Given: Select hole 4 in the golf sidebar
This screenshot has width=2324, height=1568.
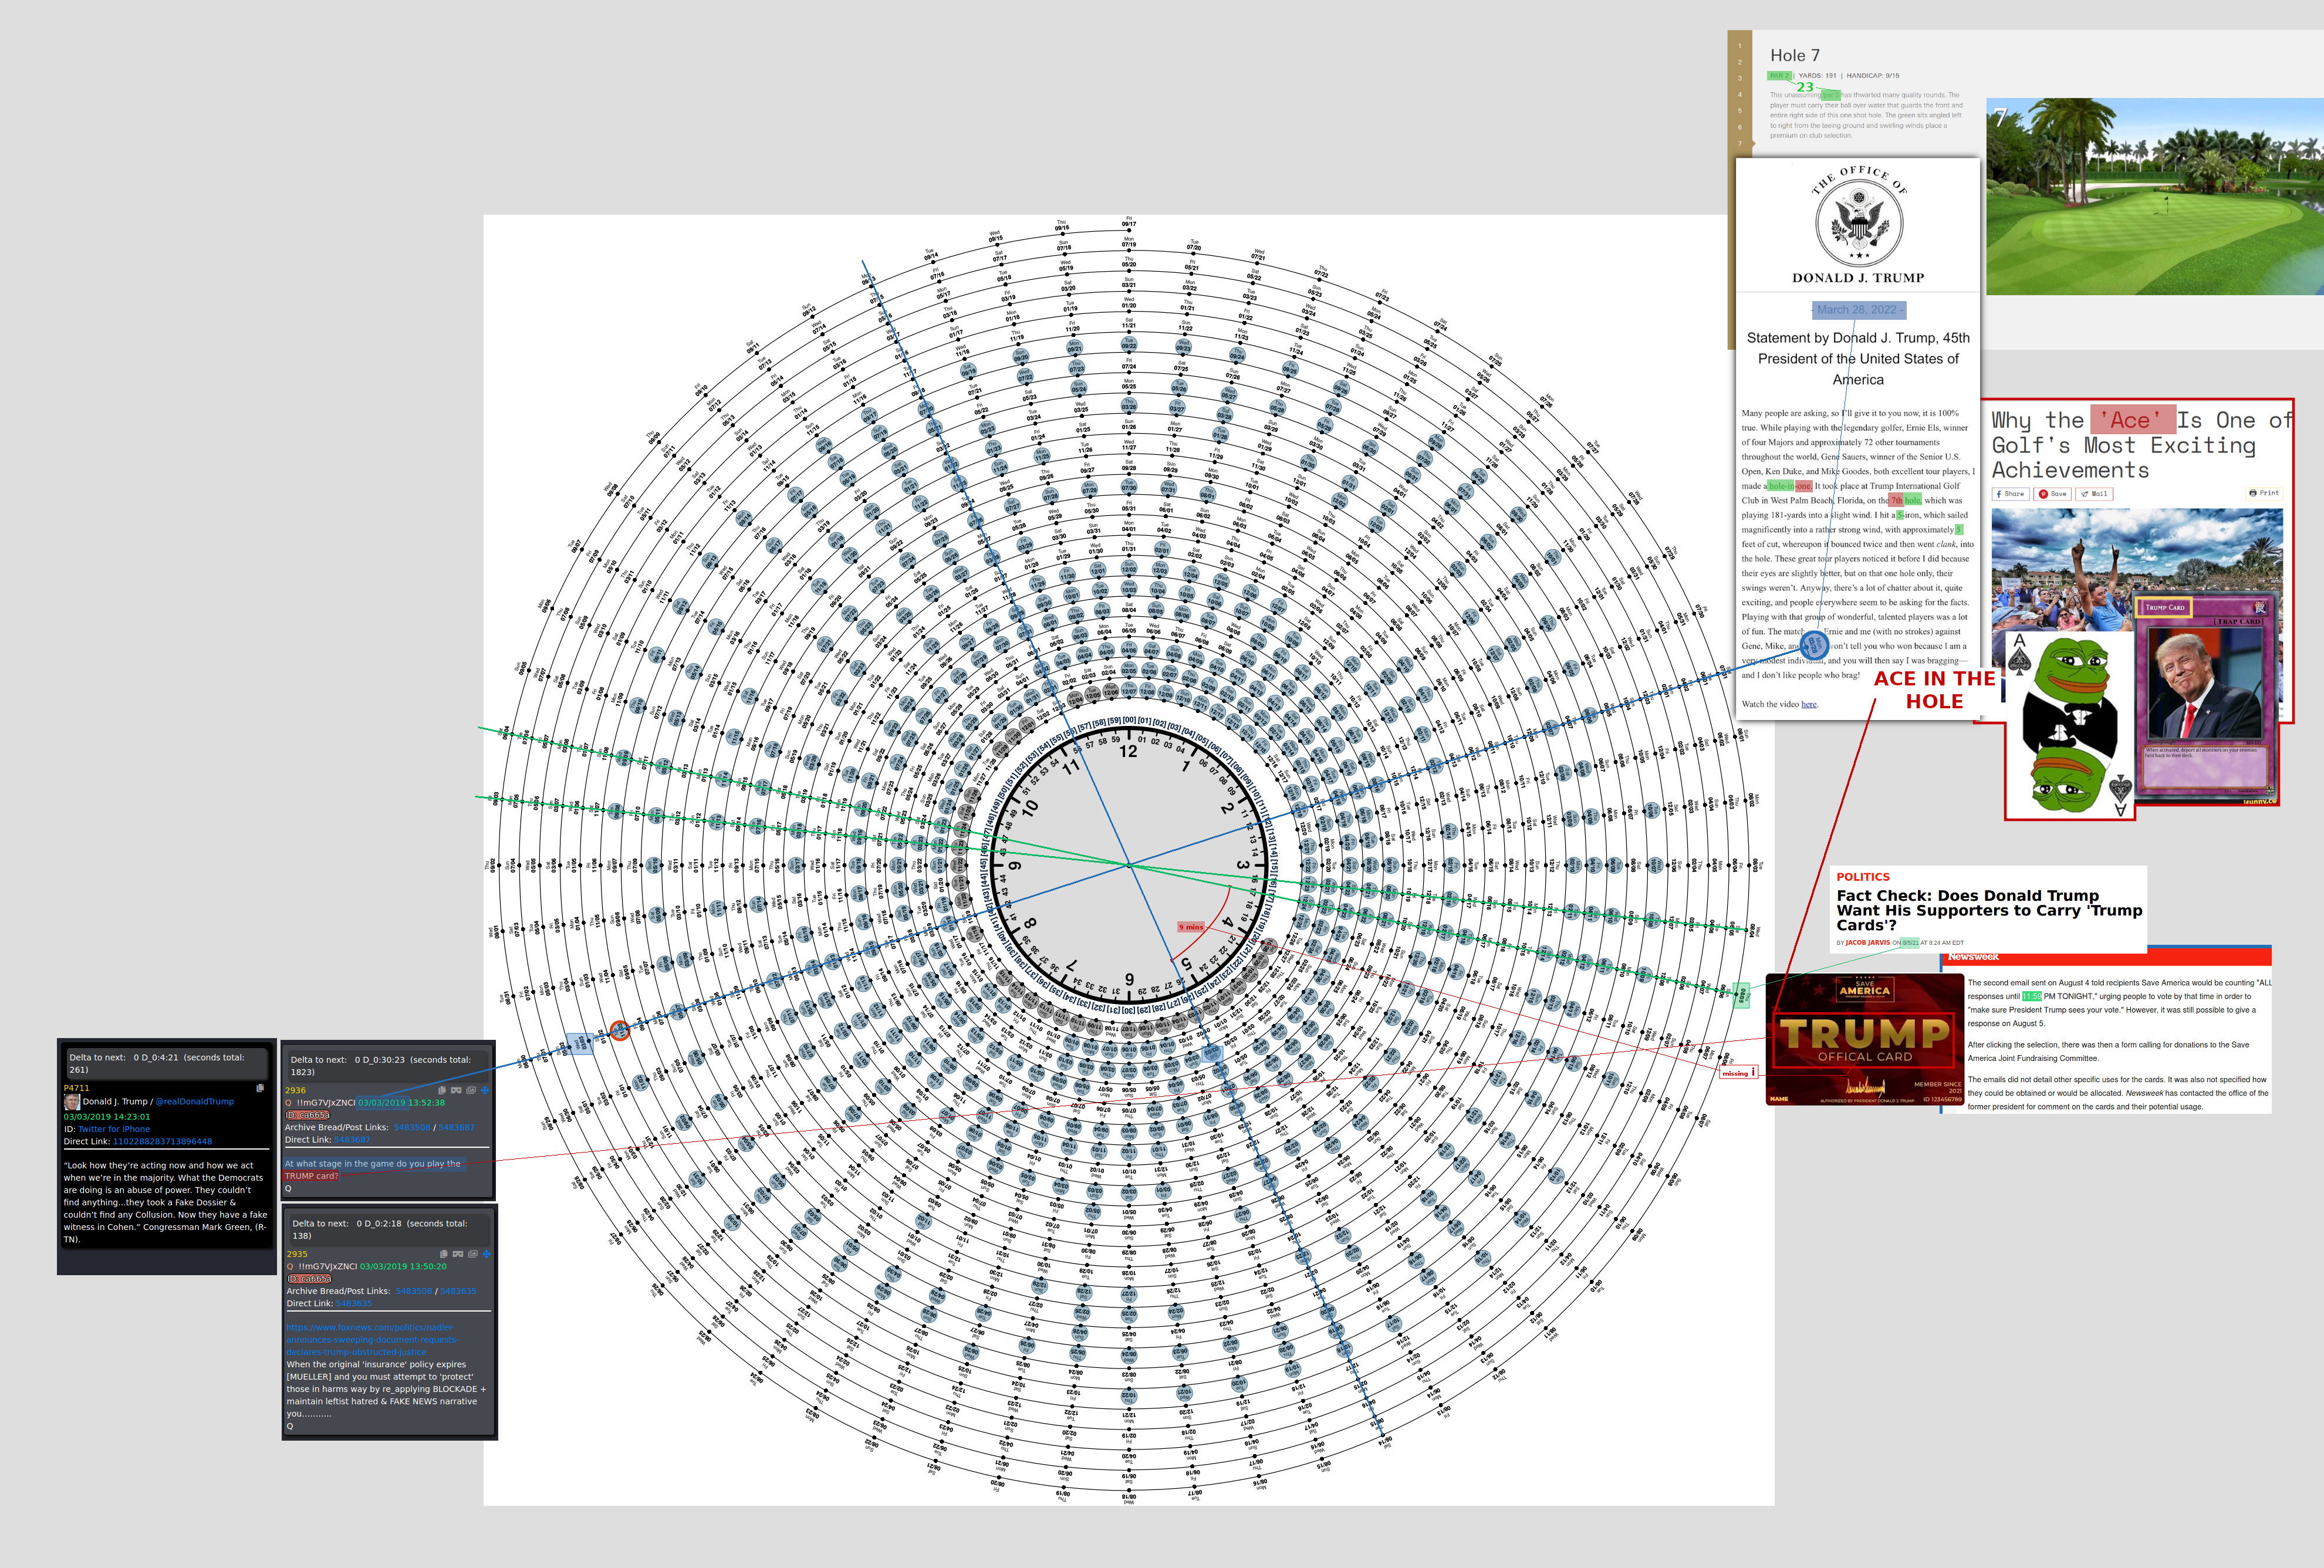Looking at the screenshot, I should pyautogui.click(x=1739, y=95).
